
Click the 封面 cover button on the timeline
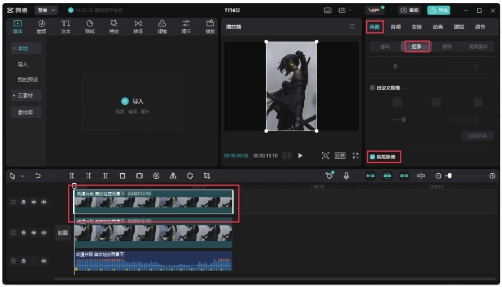tap(62, 233)
